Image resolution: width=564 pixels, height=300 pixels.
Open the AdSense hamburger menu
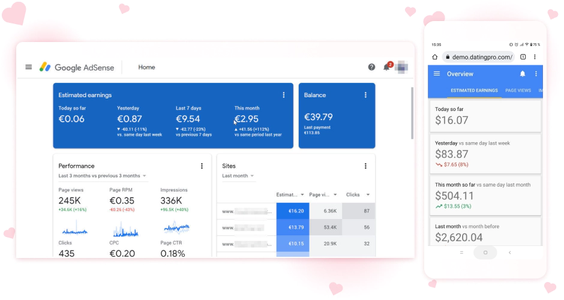[x=28, y=67]
